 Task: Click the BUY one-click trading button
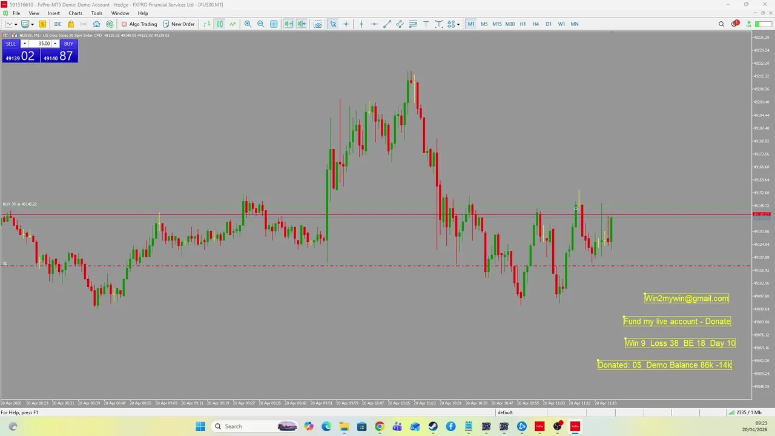(68, 44)
